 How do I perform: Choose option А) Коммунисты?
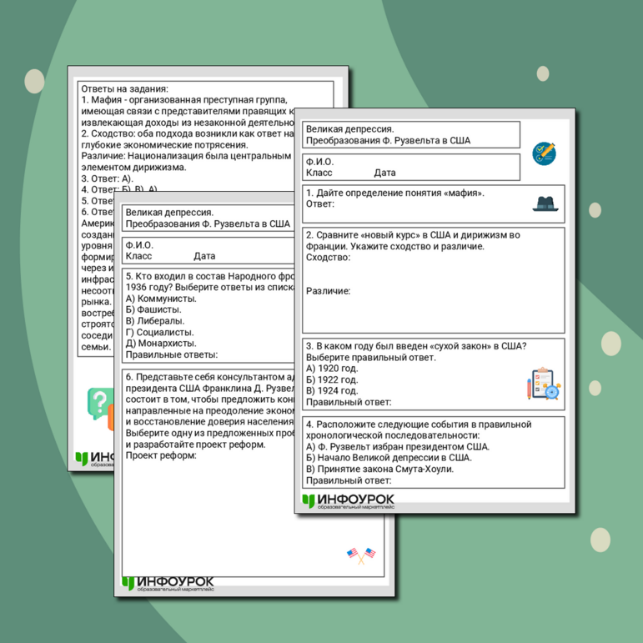(x=161, y=299)
